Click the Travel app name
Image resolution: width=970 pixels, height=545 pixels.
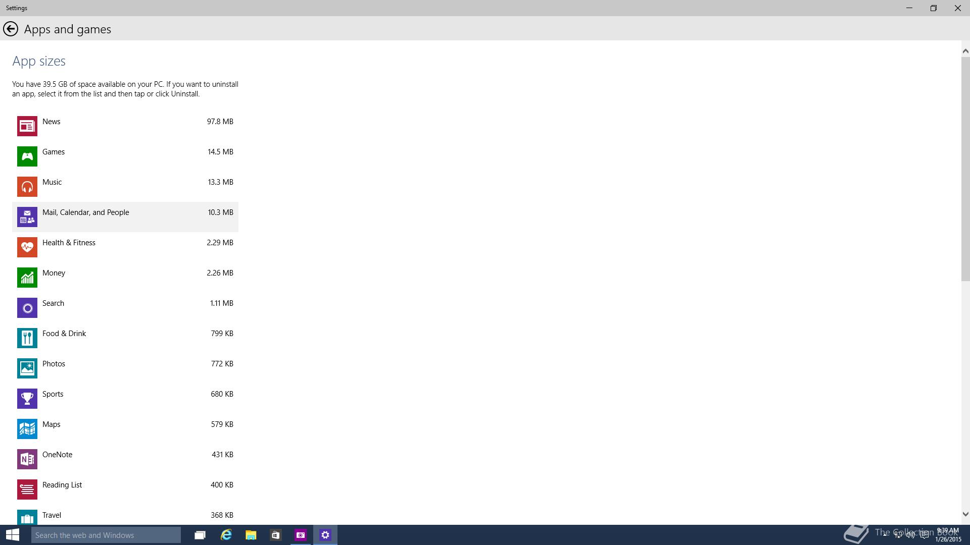(x=52, y=515)
